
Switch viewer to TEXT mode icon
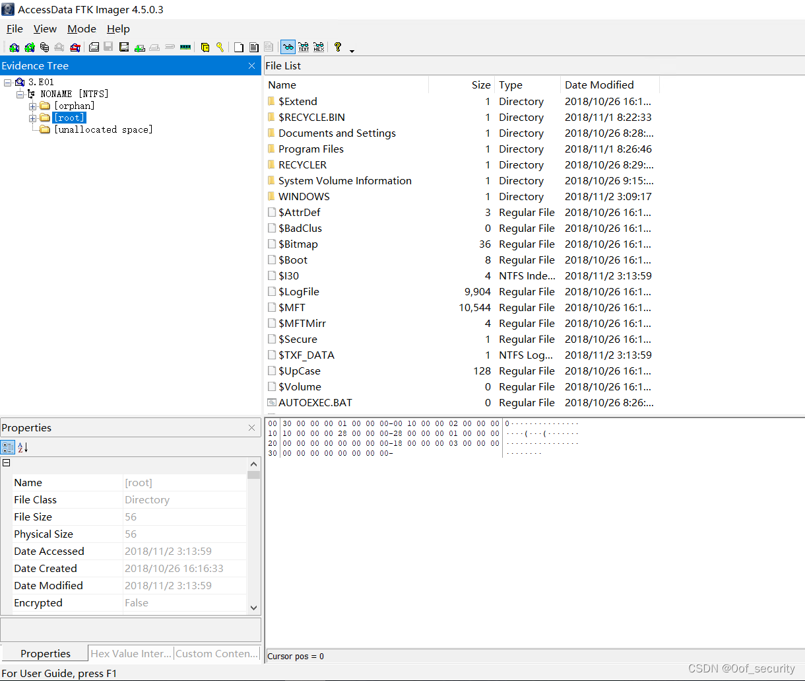[x=304, y=48]
